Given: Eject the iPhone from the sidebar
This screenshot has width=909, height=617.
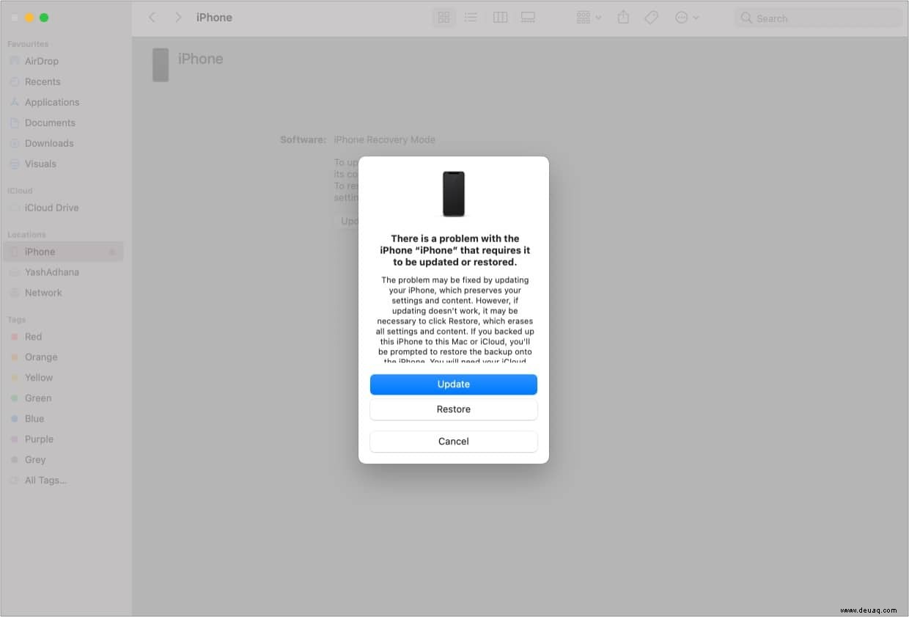Looking at the screenshot, I should pos(112,252).
